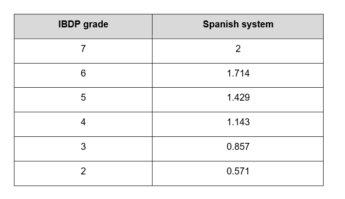
Task: Click the cell containing 1.429
Action: click(238, 98)
